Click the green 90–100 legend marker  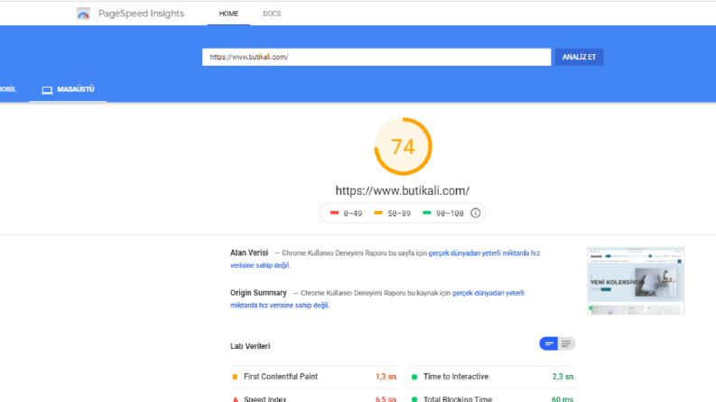[x=426, y=213]
